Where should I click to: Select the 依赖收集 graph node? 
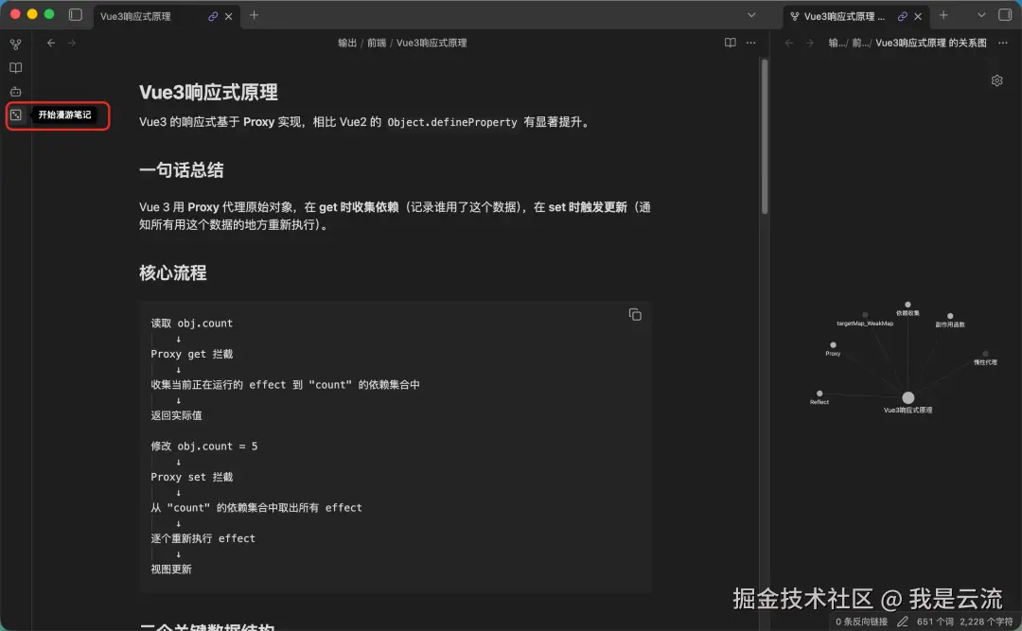tap(907, 305)
